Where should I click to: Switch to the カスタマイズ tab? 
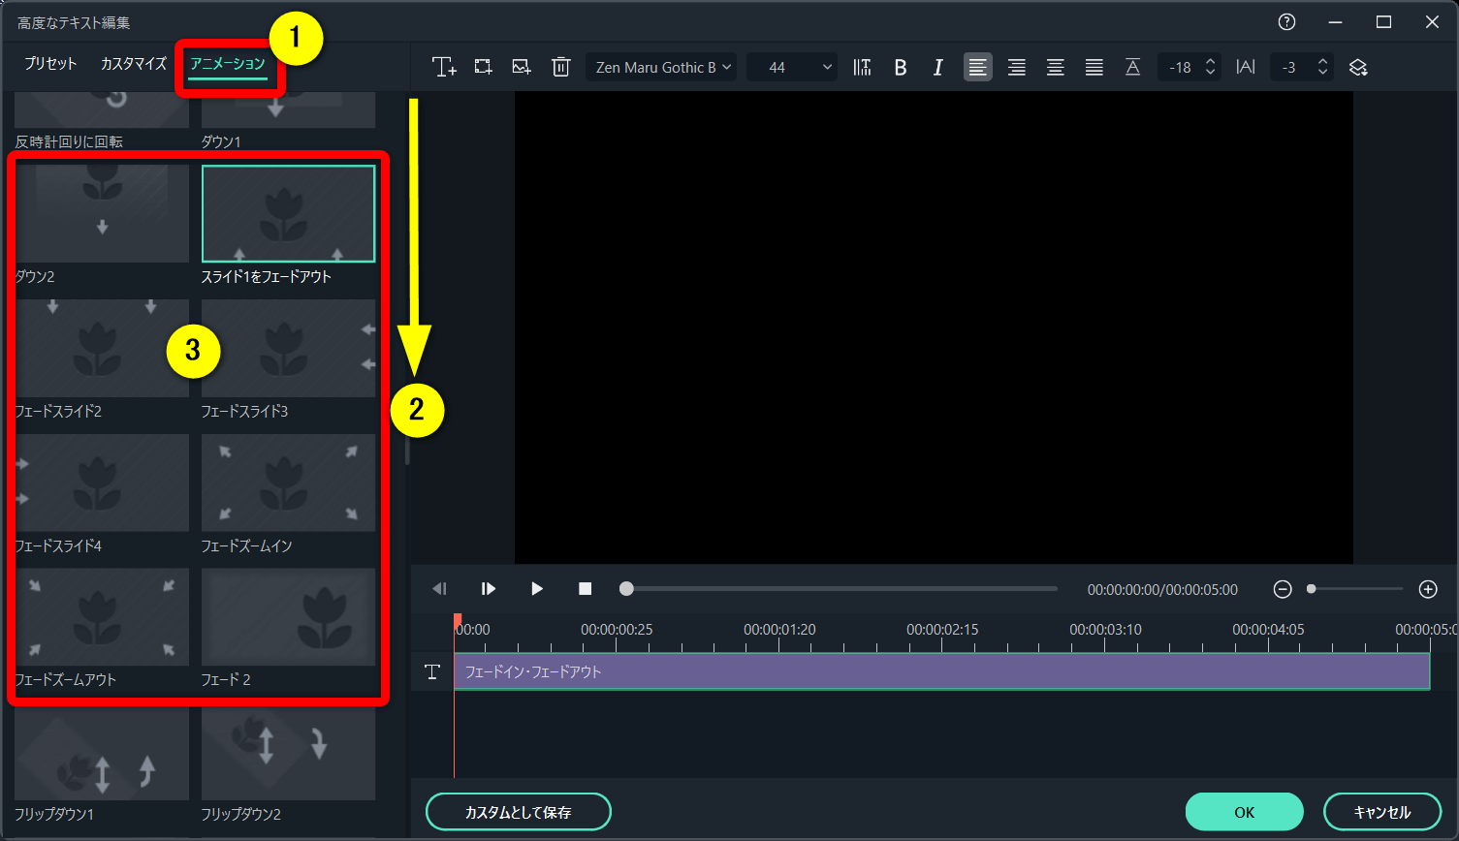[134, 64]
